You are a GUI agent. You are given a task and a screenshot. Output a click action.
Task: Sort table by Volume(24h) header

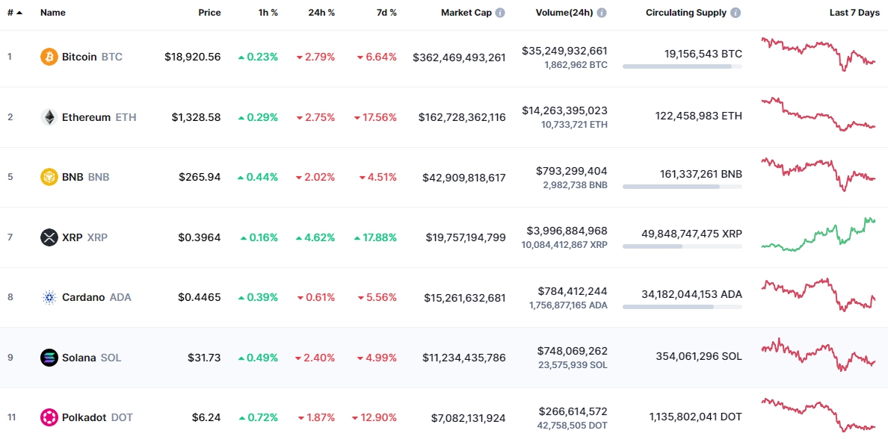(x=564, y=13)
